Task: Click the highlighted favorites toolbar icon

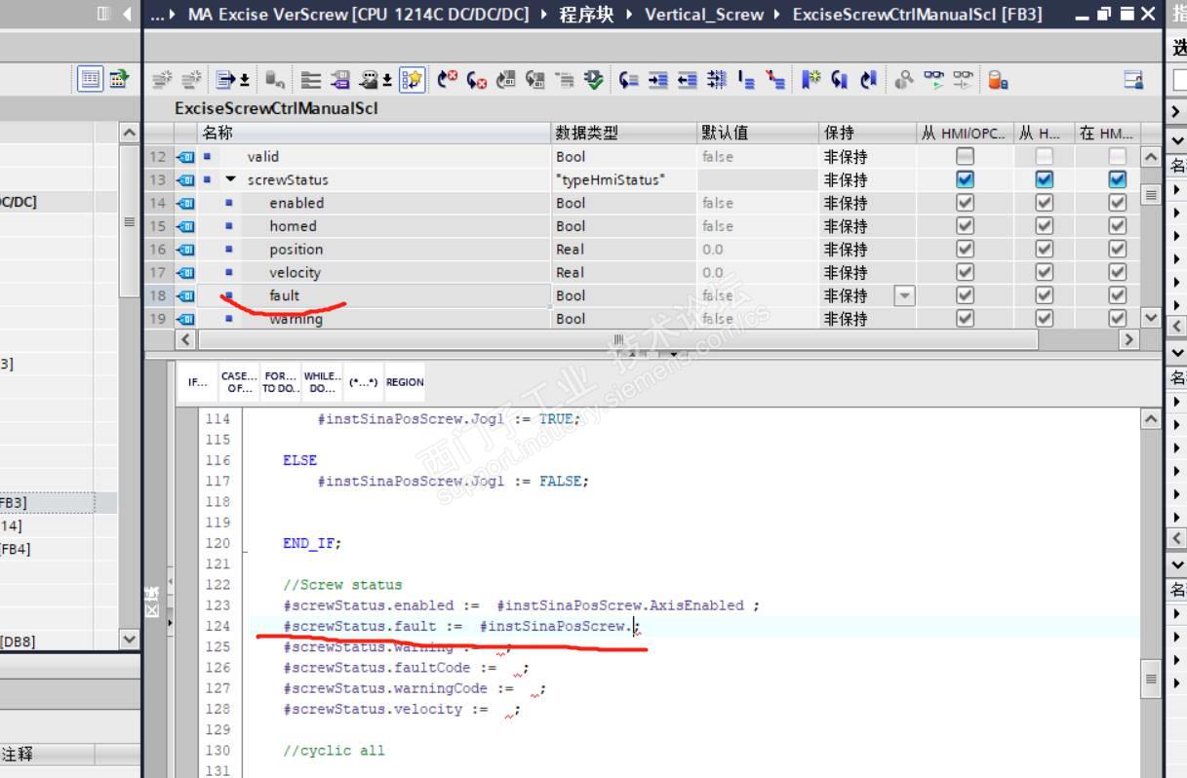Action: [x=413, y=80]
